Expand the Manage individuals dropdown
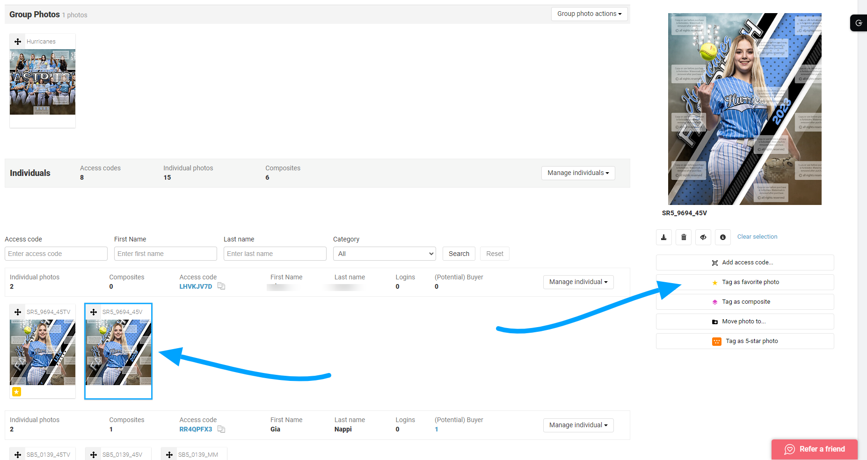The image size is (867, 460). coord(578,173)
